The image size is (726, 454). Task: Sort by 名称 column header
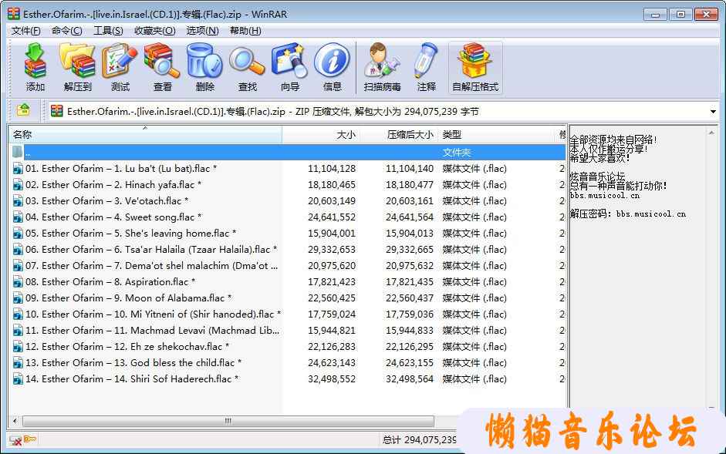click(x=145, y=135)
